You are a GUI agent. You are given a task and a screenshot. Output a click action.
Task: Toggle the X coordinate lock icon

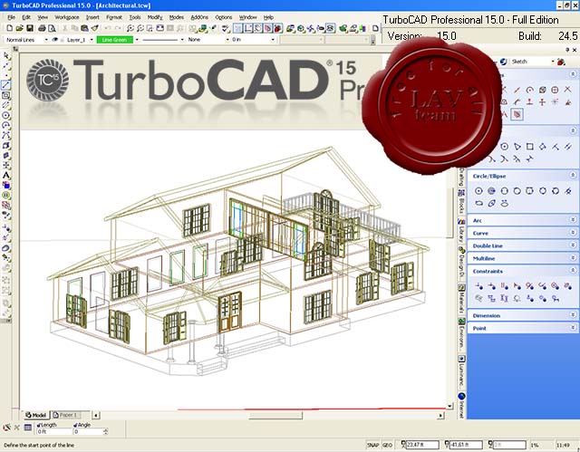point(403,444)
